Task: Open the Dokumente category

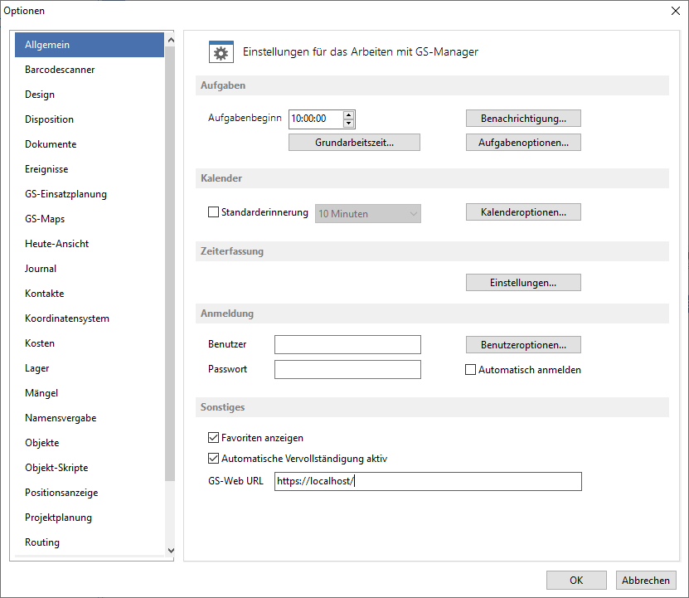Action: (90, 144)
